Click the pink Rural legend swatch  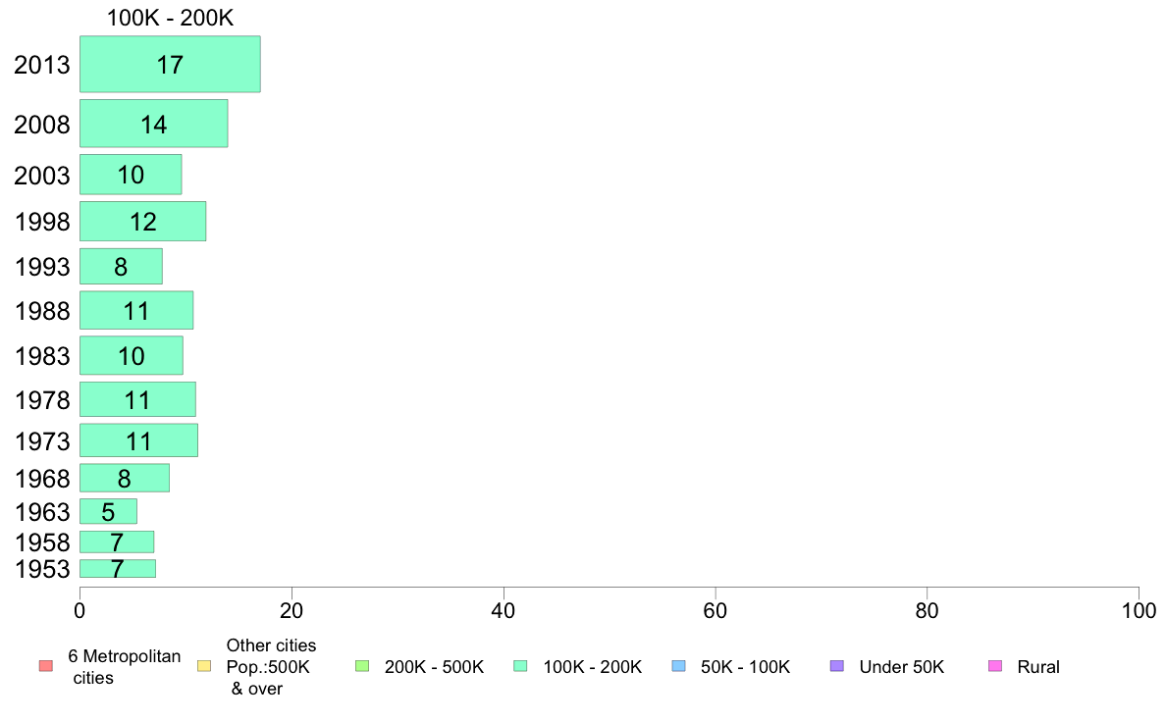995,666
